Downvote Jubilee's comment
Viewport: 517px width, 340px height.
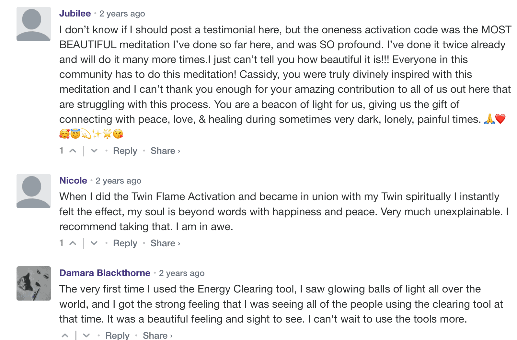[x=94, y=151]
